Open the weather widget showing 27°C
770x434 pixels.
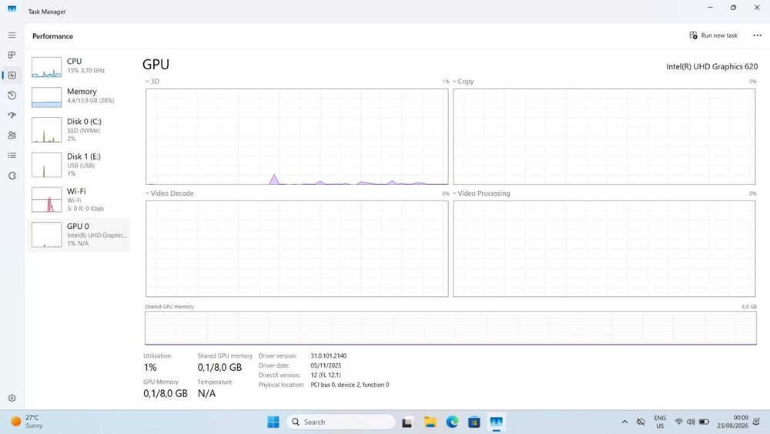coord(28,422)
